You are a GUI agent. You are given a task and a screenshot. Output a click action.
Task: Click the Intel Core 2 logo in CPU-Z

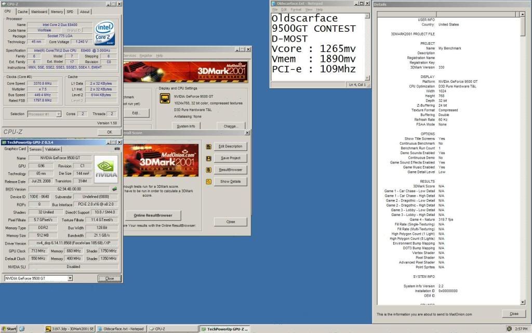(105, 33)
